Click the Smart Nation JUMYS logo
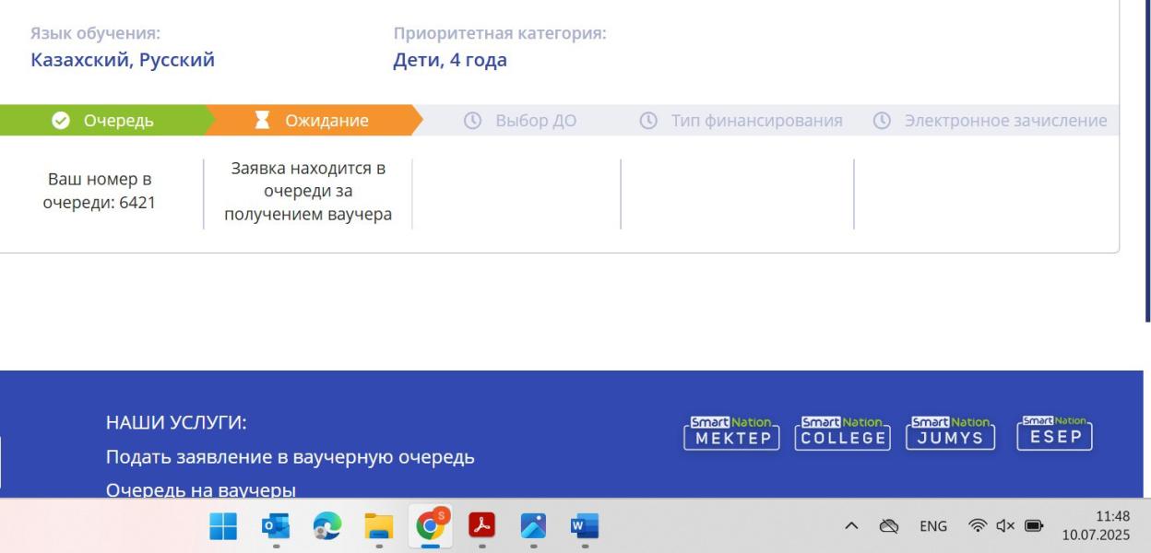The height and width of the screenshot is (553, 1151). 950,432
